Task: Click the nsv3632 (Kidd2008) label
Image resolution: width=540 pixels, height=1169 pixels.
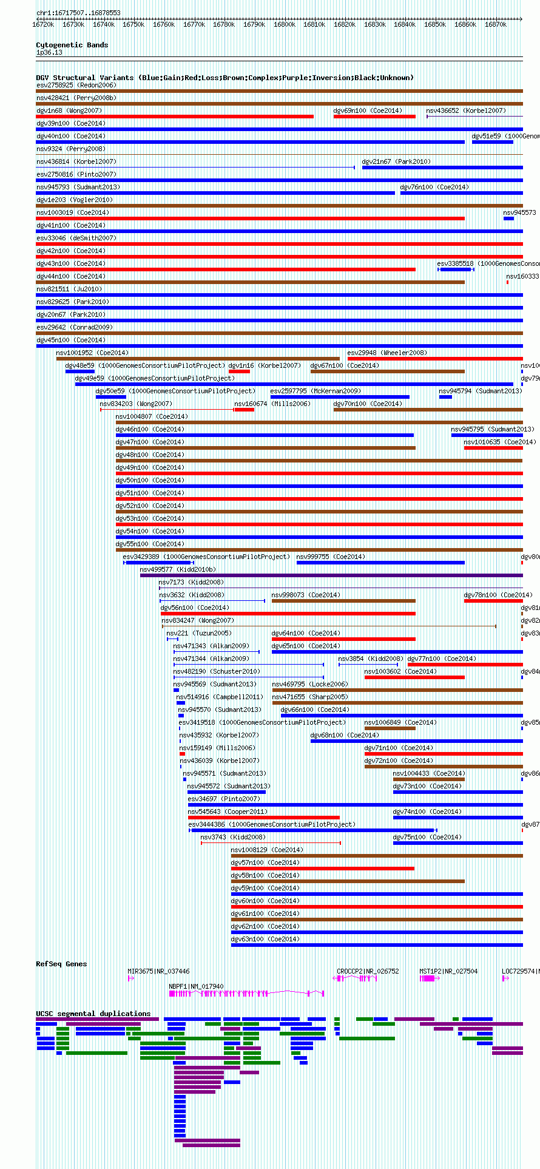Action: click(192, 595)
